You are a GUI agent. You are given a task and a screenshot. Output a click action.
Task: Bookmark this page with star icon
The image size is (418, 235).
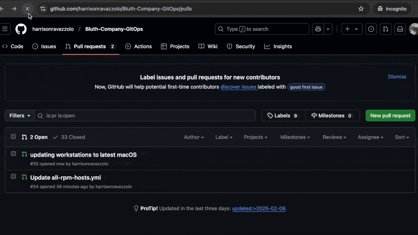361,9
